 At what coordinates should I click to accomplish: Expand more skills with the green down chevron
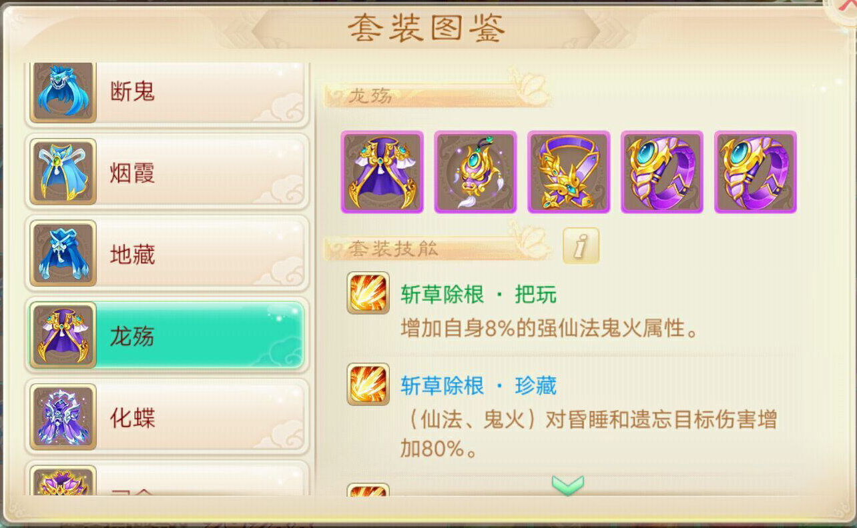[568, 485]
